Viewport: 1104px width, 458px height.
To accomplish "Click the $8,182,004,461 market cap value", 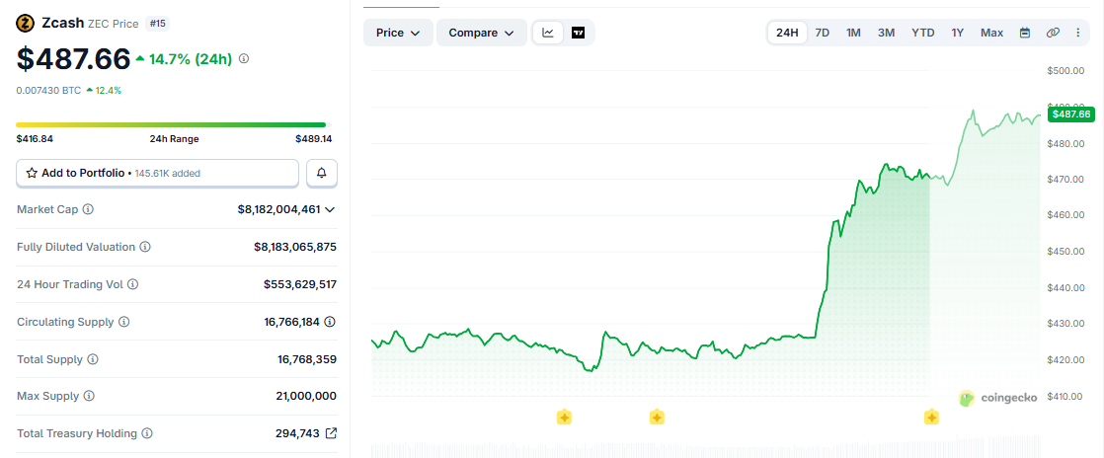I will [278, 209].
